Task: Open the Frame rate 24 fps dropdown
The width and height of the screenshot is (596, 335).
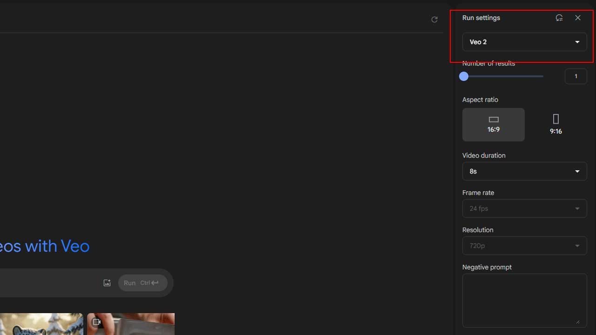Action: click(524, 208)
